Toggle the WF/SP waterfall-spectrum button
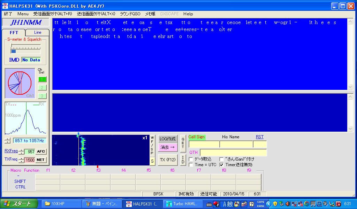The height and width of the screenshot is (209, 357). pos(152,146)
